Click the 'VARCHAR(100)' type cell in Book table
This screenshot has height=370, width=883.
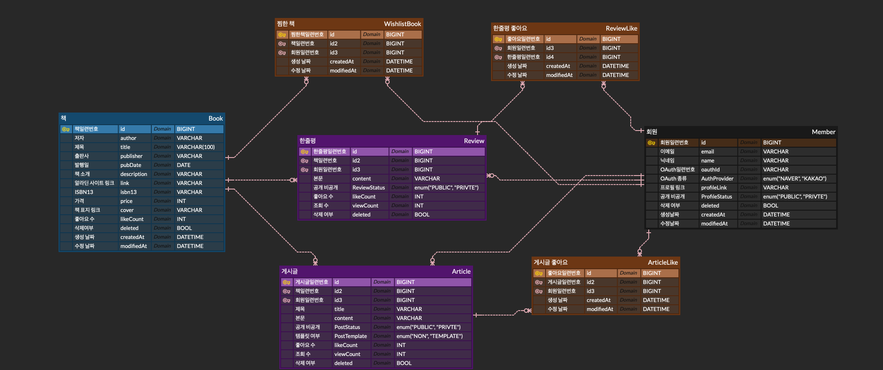(x=199, y=147)
